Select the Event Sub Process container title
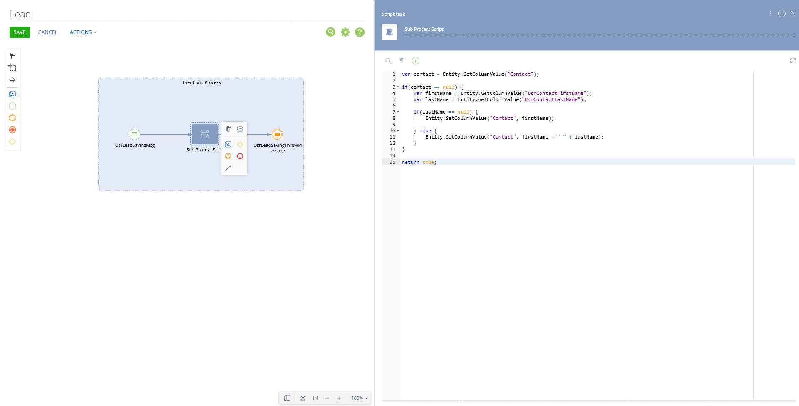Screen dimensions: 799x406 pos(201,82)
